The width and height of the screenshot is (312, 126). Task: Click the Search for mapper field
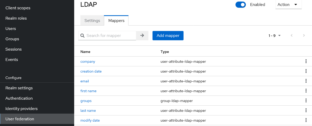coord(107,36)
